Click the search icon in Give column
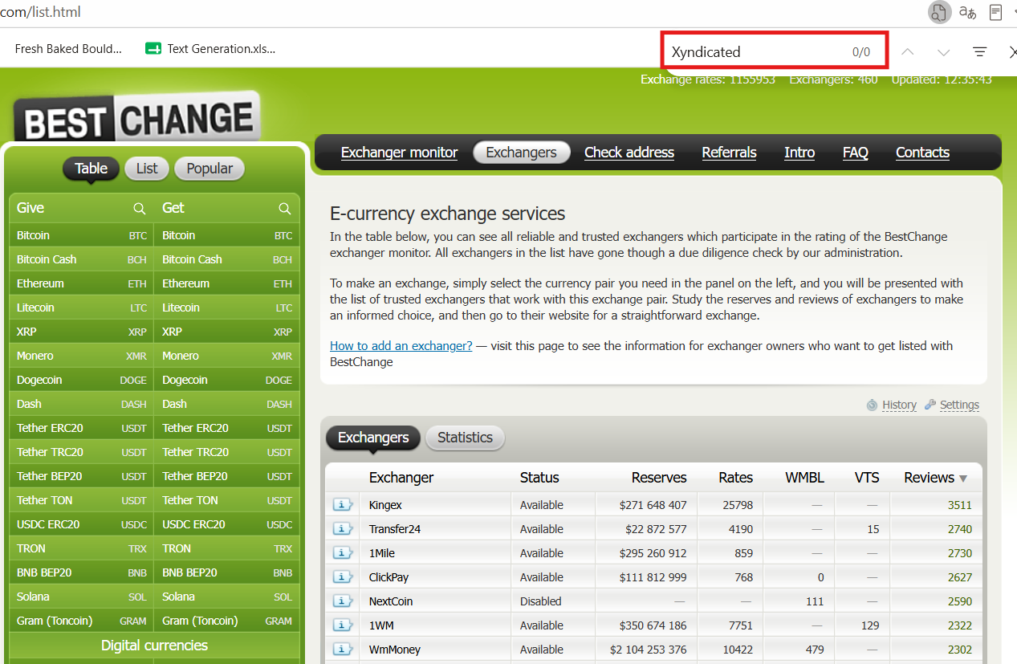The width and height of the screenshot is (1017, 664). point(140,209)
